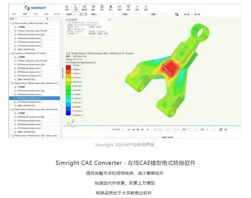Screen dimensions: 251x198
Task: Click the red hotspot on the 3D model
Action: [x=171, y=67]
